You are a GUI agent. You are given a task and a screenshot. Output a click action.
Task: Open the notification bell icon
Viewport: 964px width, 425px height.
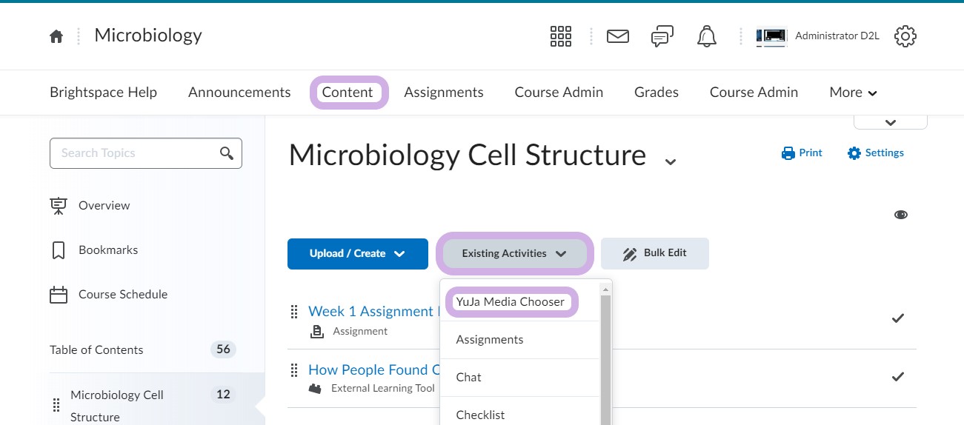click(707, 36)
